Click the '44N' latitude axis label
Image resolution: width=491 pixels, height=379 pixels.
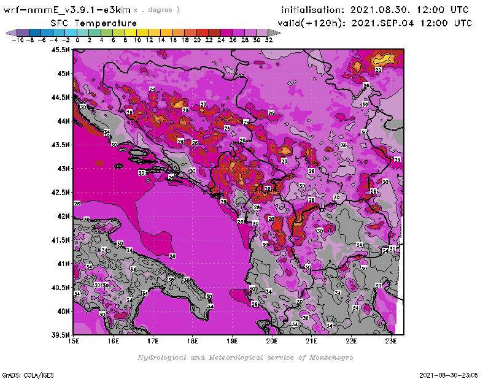[63, 121]
